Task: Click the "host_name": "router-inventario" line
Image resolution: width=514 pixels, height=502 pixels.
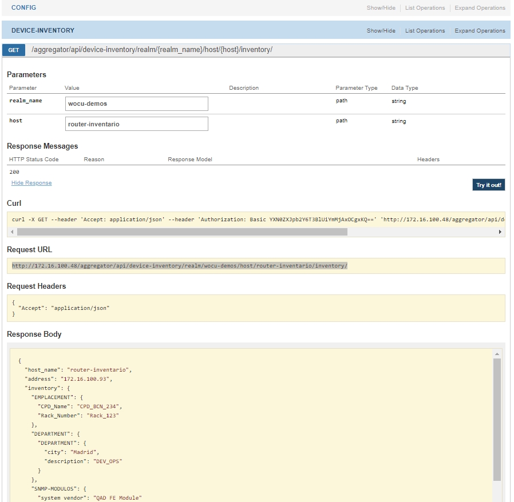Action: pos(78,370)
